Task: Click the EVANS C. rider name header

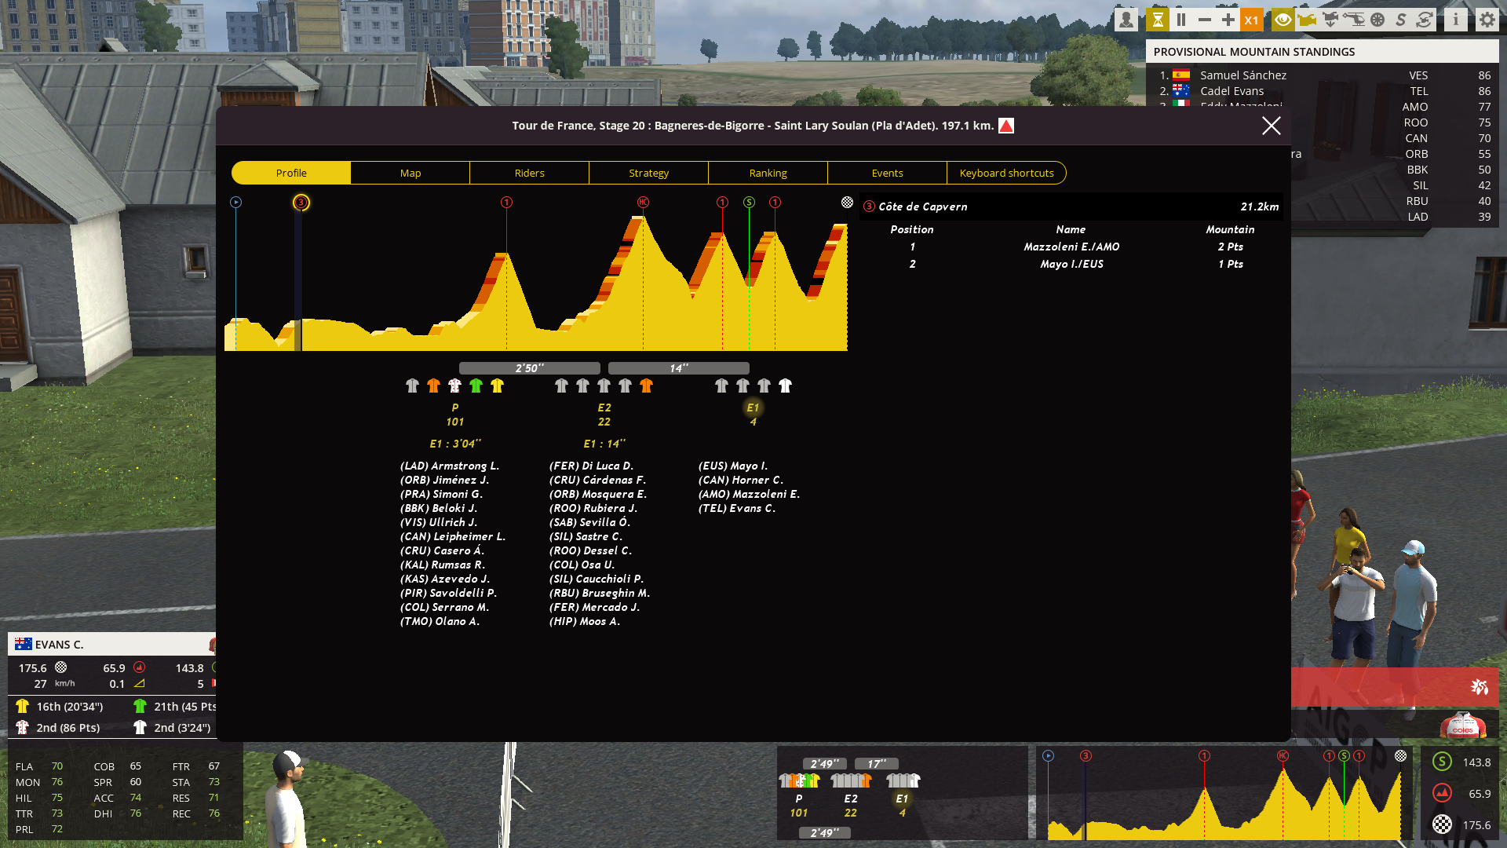Action: [x=59, y=645]
